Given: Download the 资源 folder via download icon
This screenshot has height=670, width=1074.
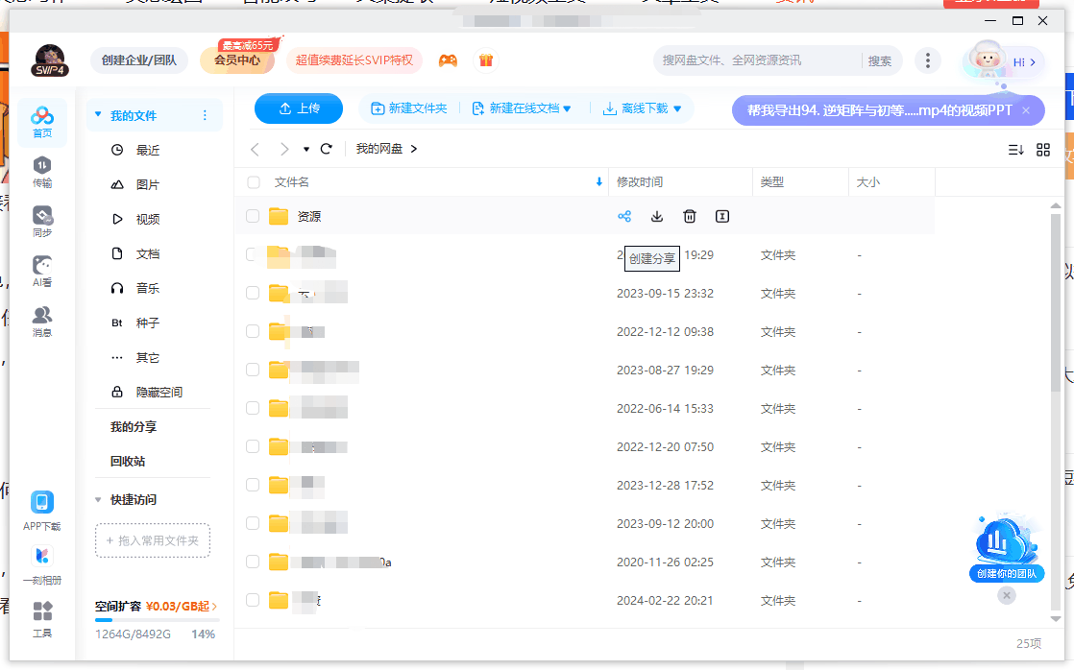Looking at the screenshot, I should [657, 216].
